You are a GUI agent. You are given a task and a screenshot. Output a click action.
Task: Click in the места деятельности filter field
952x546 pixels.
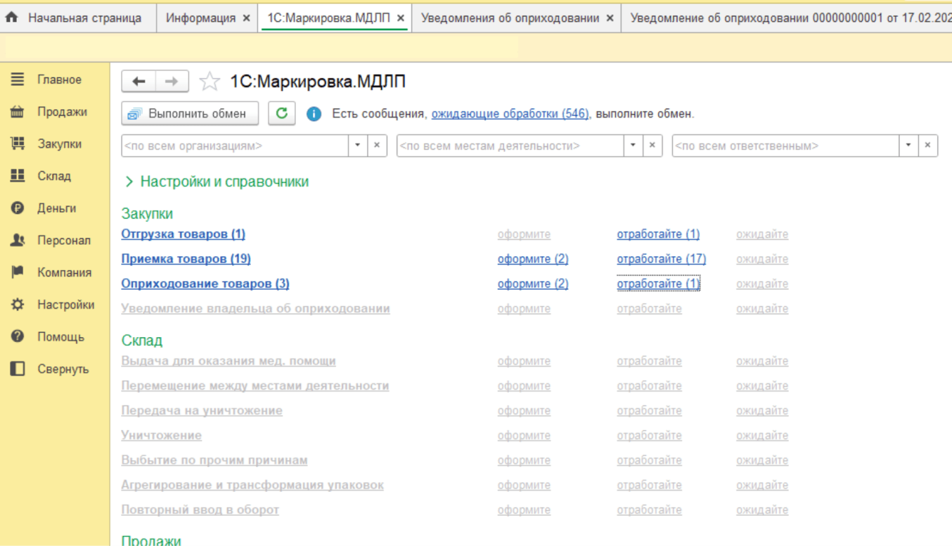coord(511,146)
